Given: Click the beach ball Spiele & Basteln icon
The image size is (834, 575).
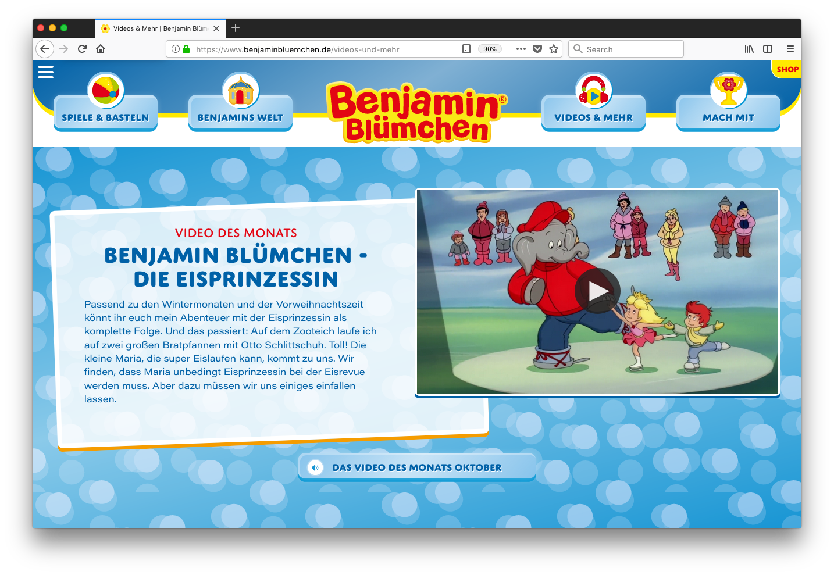Looking at the screenshot, I should pyautogui.click(x=105, y=90).
